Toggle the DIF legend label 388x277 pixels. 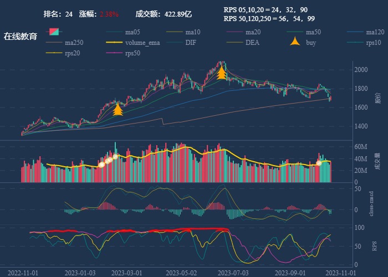(x=190, y=43)
